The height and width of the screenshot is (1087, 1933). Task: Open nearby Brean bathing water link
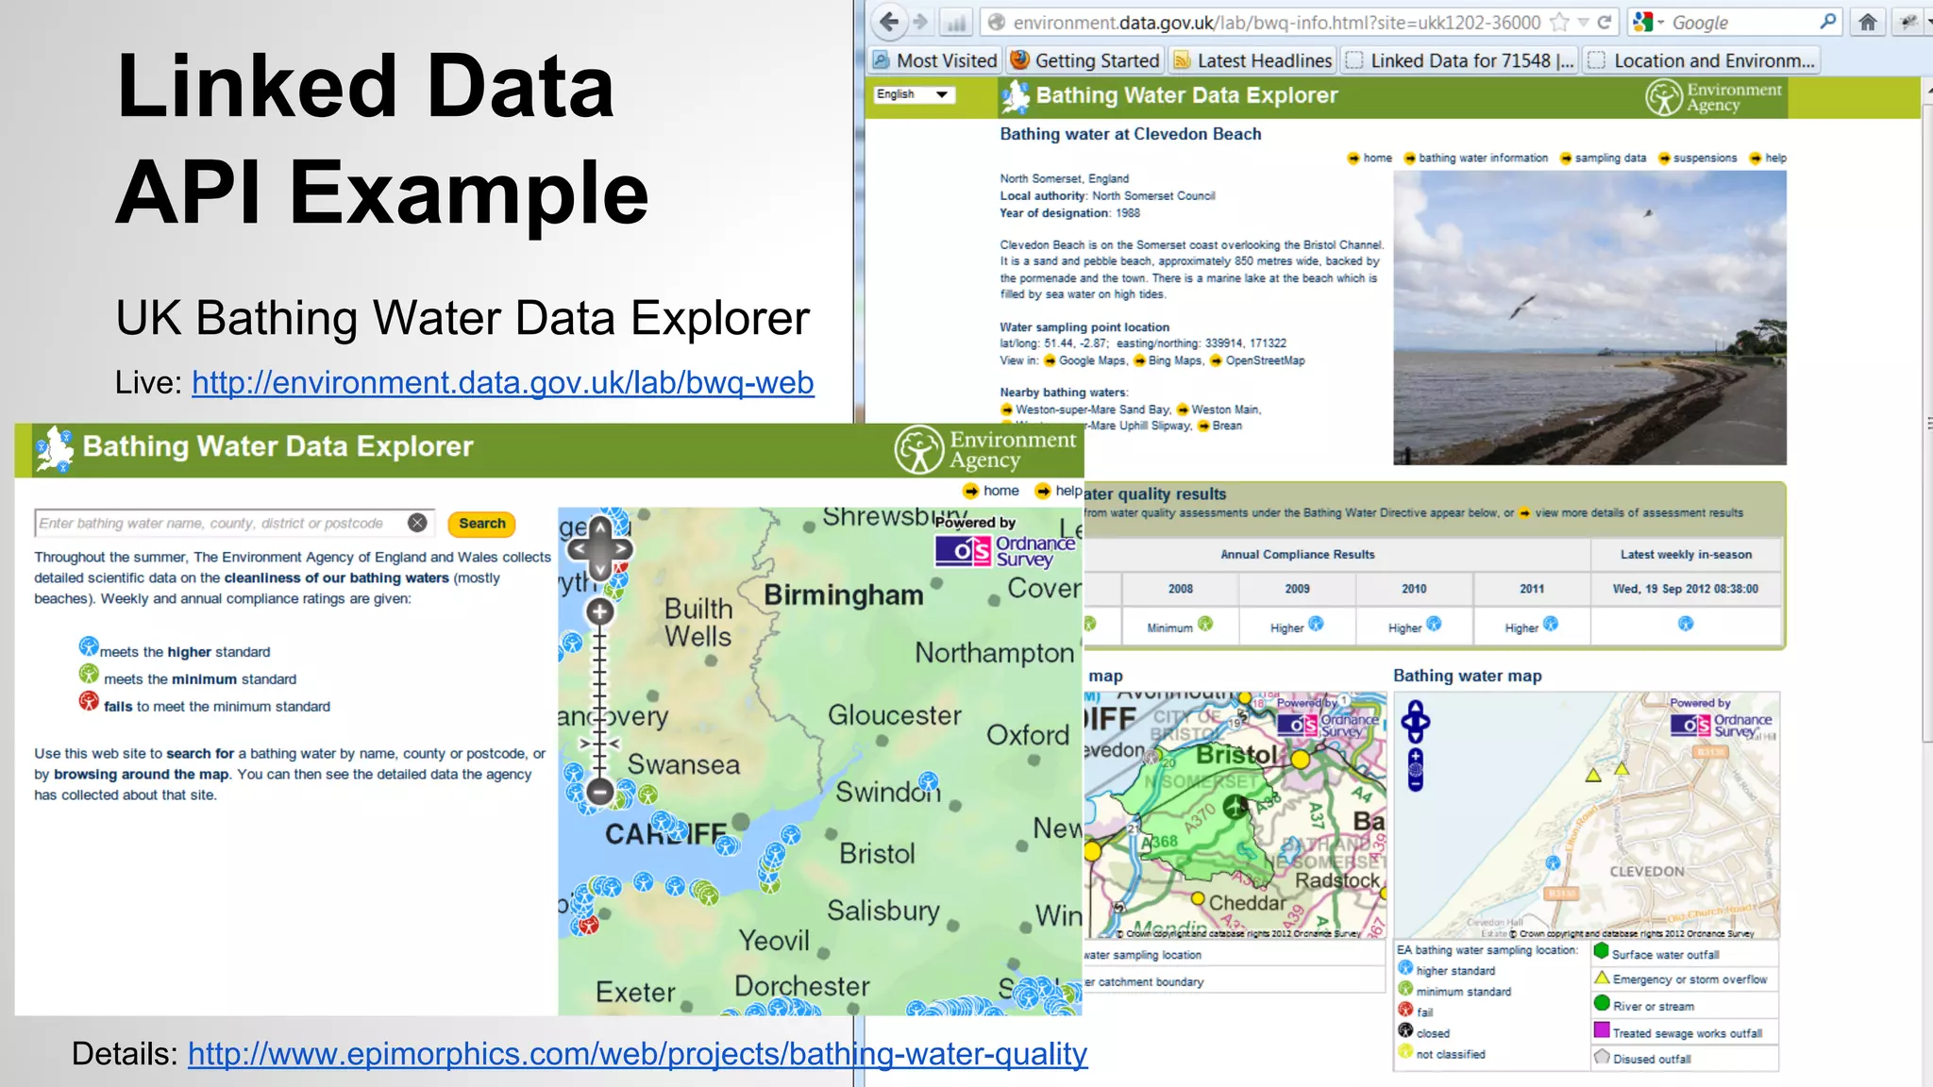pyautogui.click(x=1220, y=426)
